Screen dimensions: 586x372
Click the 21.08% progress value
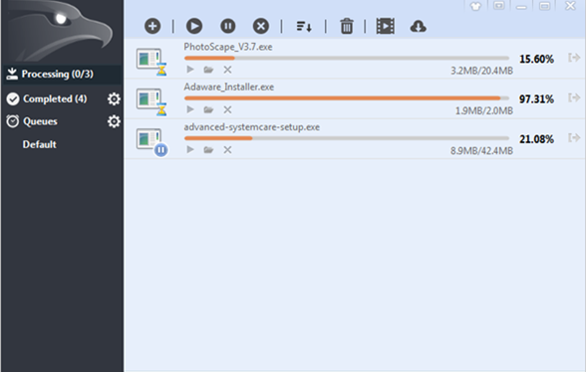click(x=536, y=139)
